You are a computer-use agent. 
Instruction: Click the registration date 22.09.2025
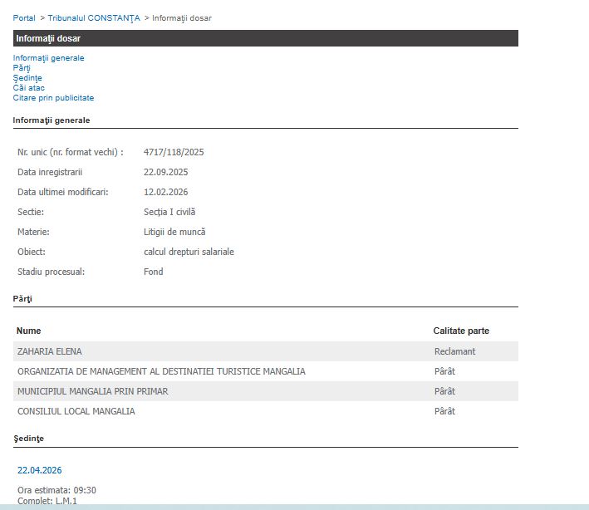pos(165,172)
